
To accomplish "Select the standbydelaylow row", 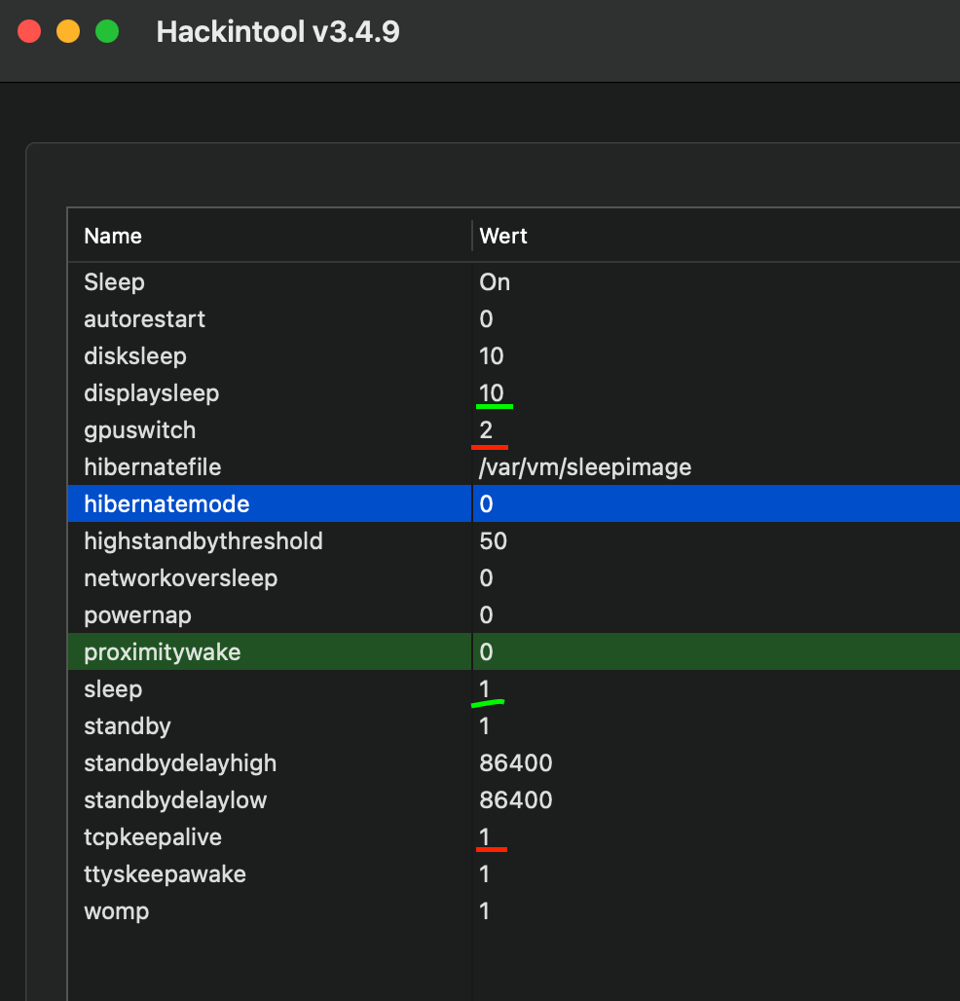I will pos(514,800).
